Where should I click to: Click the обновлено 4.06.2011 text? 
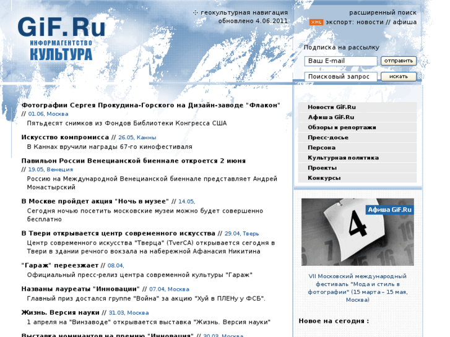(x=253, y=21)
